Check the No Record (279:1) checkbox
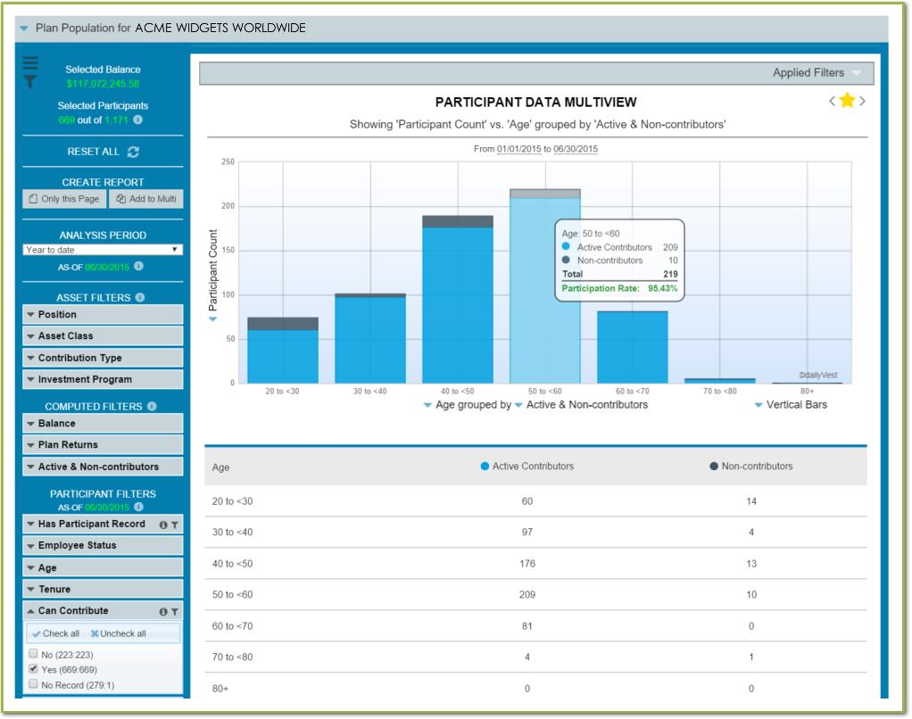Image resolution: width=912 pixels, height=719 pixels. [x=33, y=684]
